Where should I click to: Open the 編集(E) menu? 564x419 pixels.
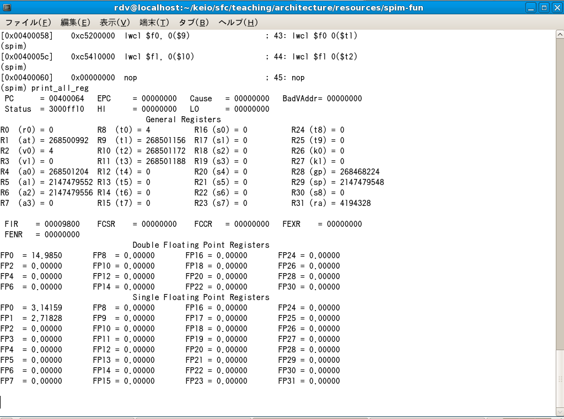75,23
